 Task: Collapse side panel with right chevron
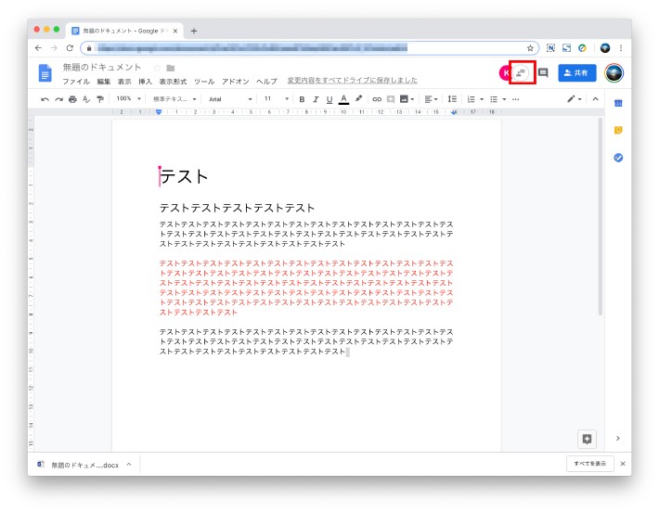click(618, 438)
